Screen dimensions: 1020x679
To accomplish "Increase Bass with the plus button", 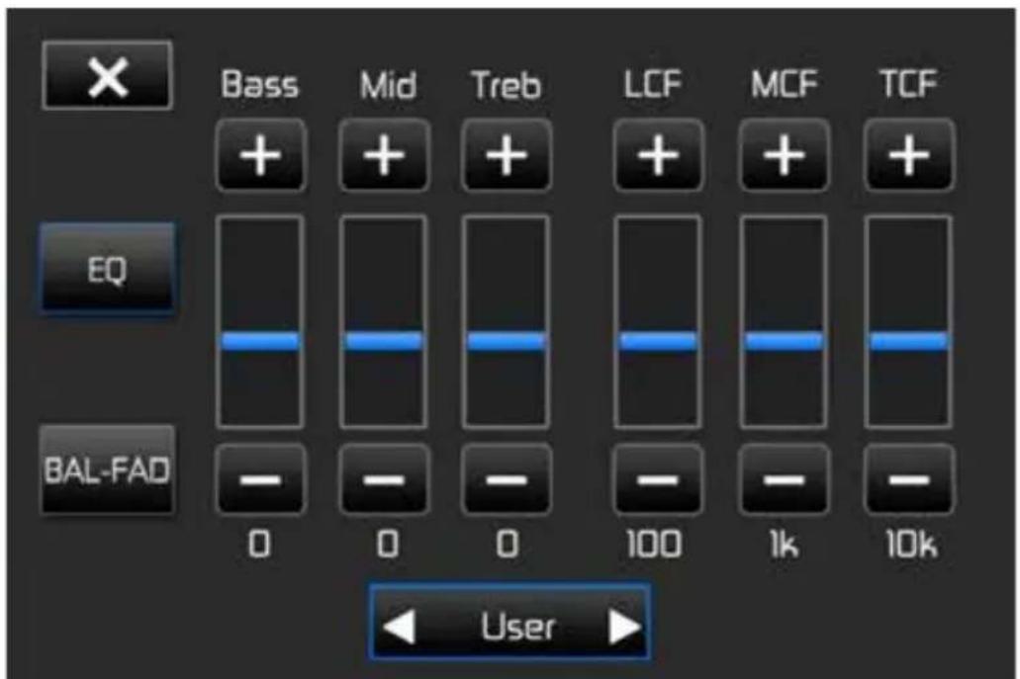I will pos(261,155).
